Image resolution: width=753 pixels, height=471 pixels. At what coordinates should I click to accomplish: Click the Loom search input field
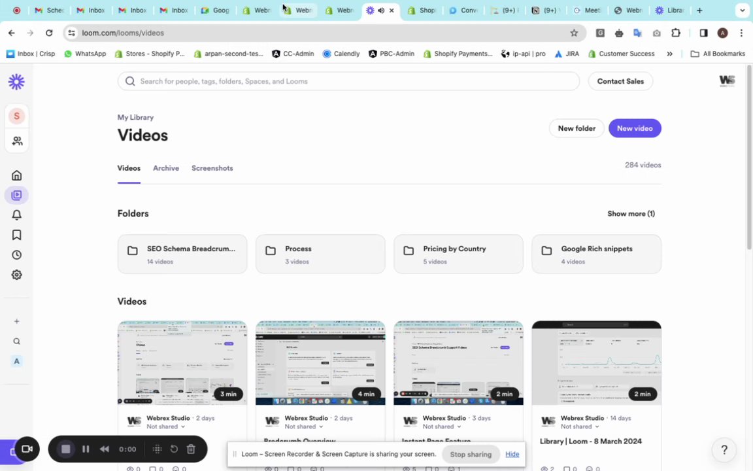click(x=348, y=81)
